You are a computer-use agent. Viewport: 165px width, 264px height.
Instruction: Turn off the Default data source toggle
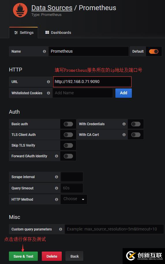pos(153,51)
